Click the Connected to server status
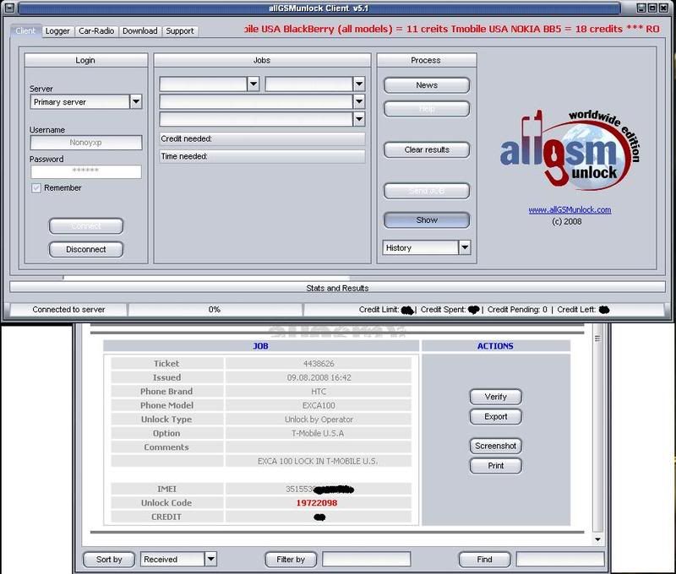 (x=68, y=309)
